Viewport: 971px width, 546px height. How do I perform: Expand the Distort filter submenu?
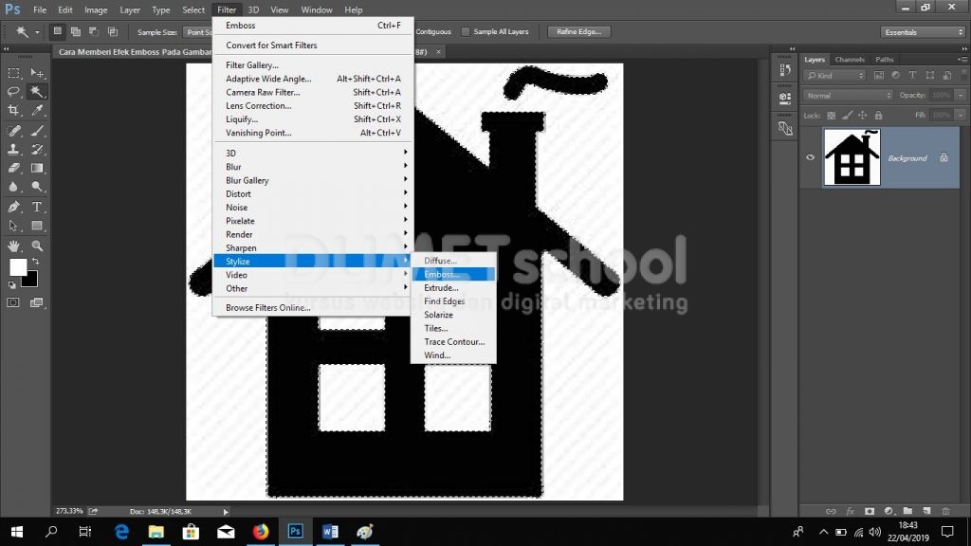(x=312, y=193)
